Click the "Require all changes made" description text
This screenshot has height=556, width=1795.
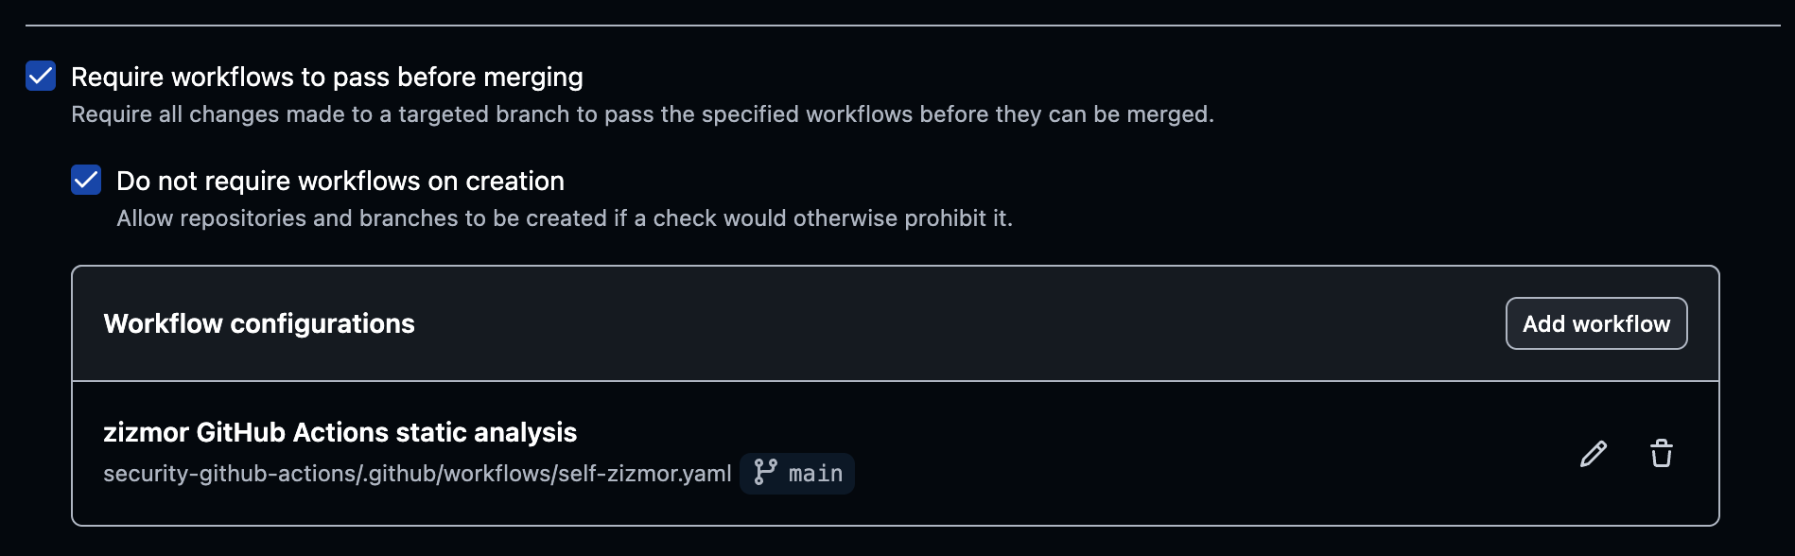[642, 114]
